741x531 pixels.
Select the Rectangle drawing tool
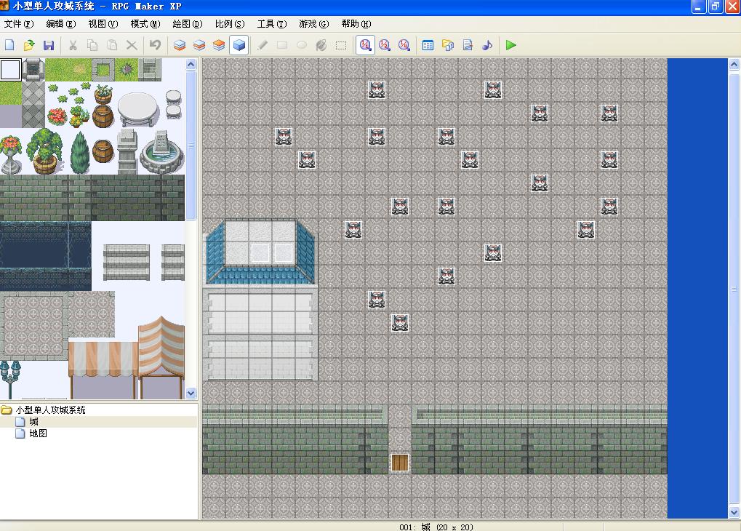click(281, 45)
